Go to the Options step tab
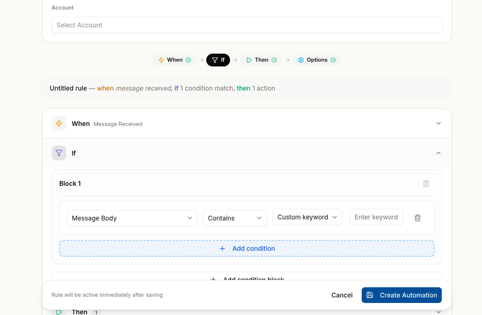482x315 pixels. tap(316, 60)
